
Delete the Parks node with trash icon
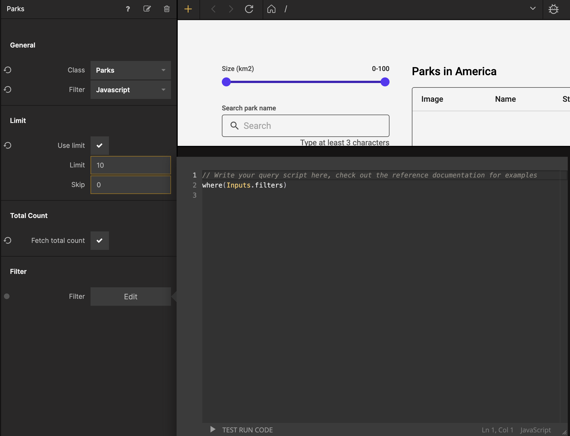pos(167,9)
